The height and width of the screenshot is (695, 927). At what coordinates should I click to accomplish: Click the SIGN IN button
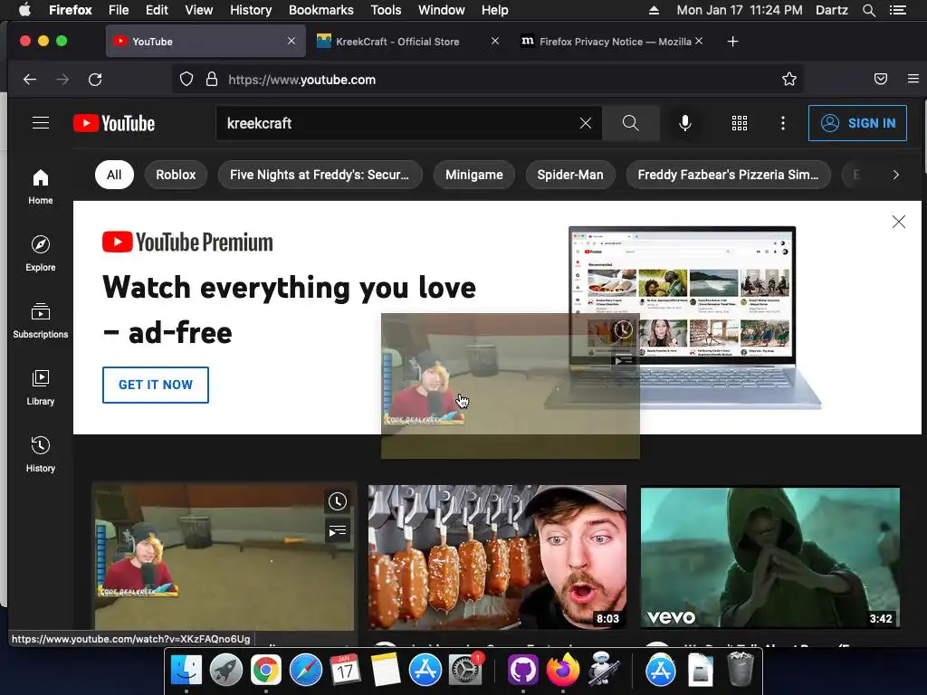[857, 123]
